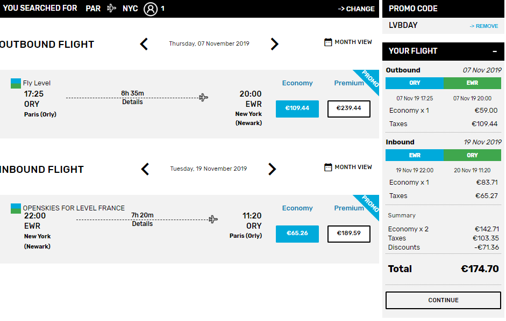Expand inbound flight Details

click(142, 224)
